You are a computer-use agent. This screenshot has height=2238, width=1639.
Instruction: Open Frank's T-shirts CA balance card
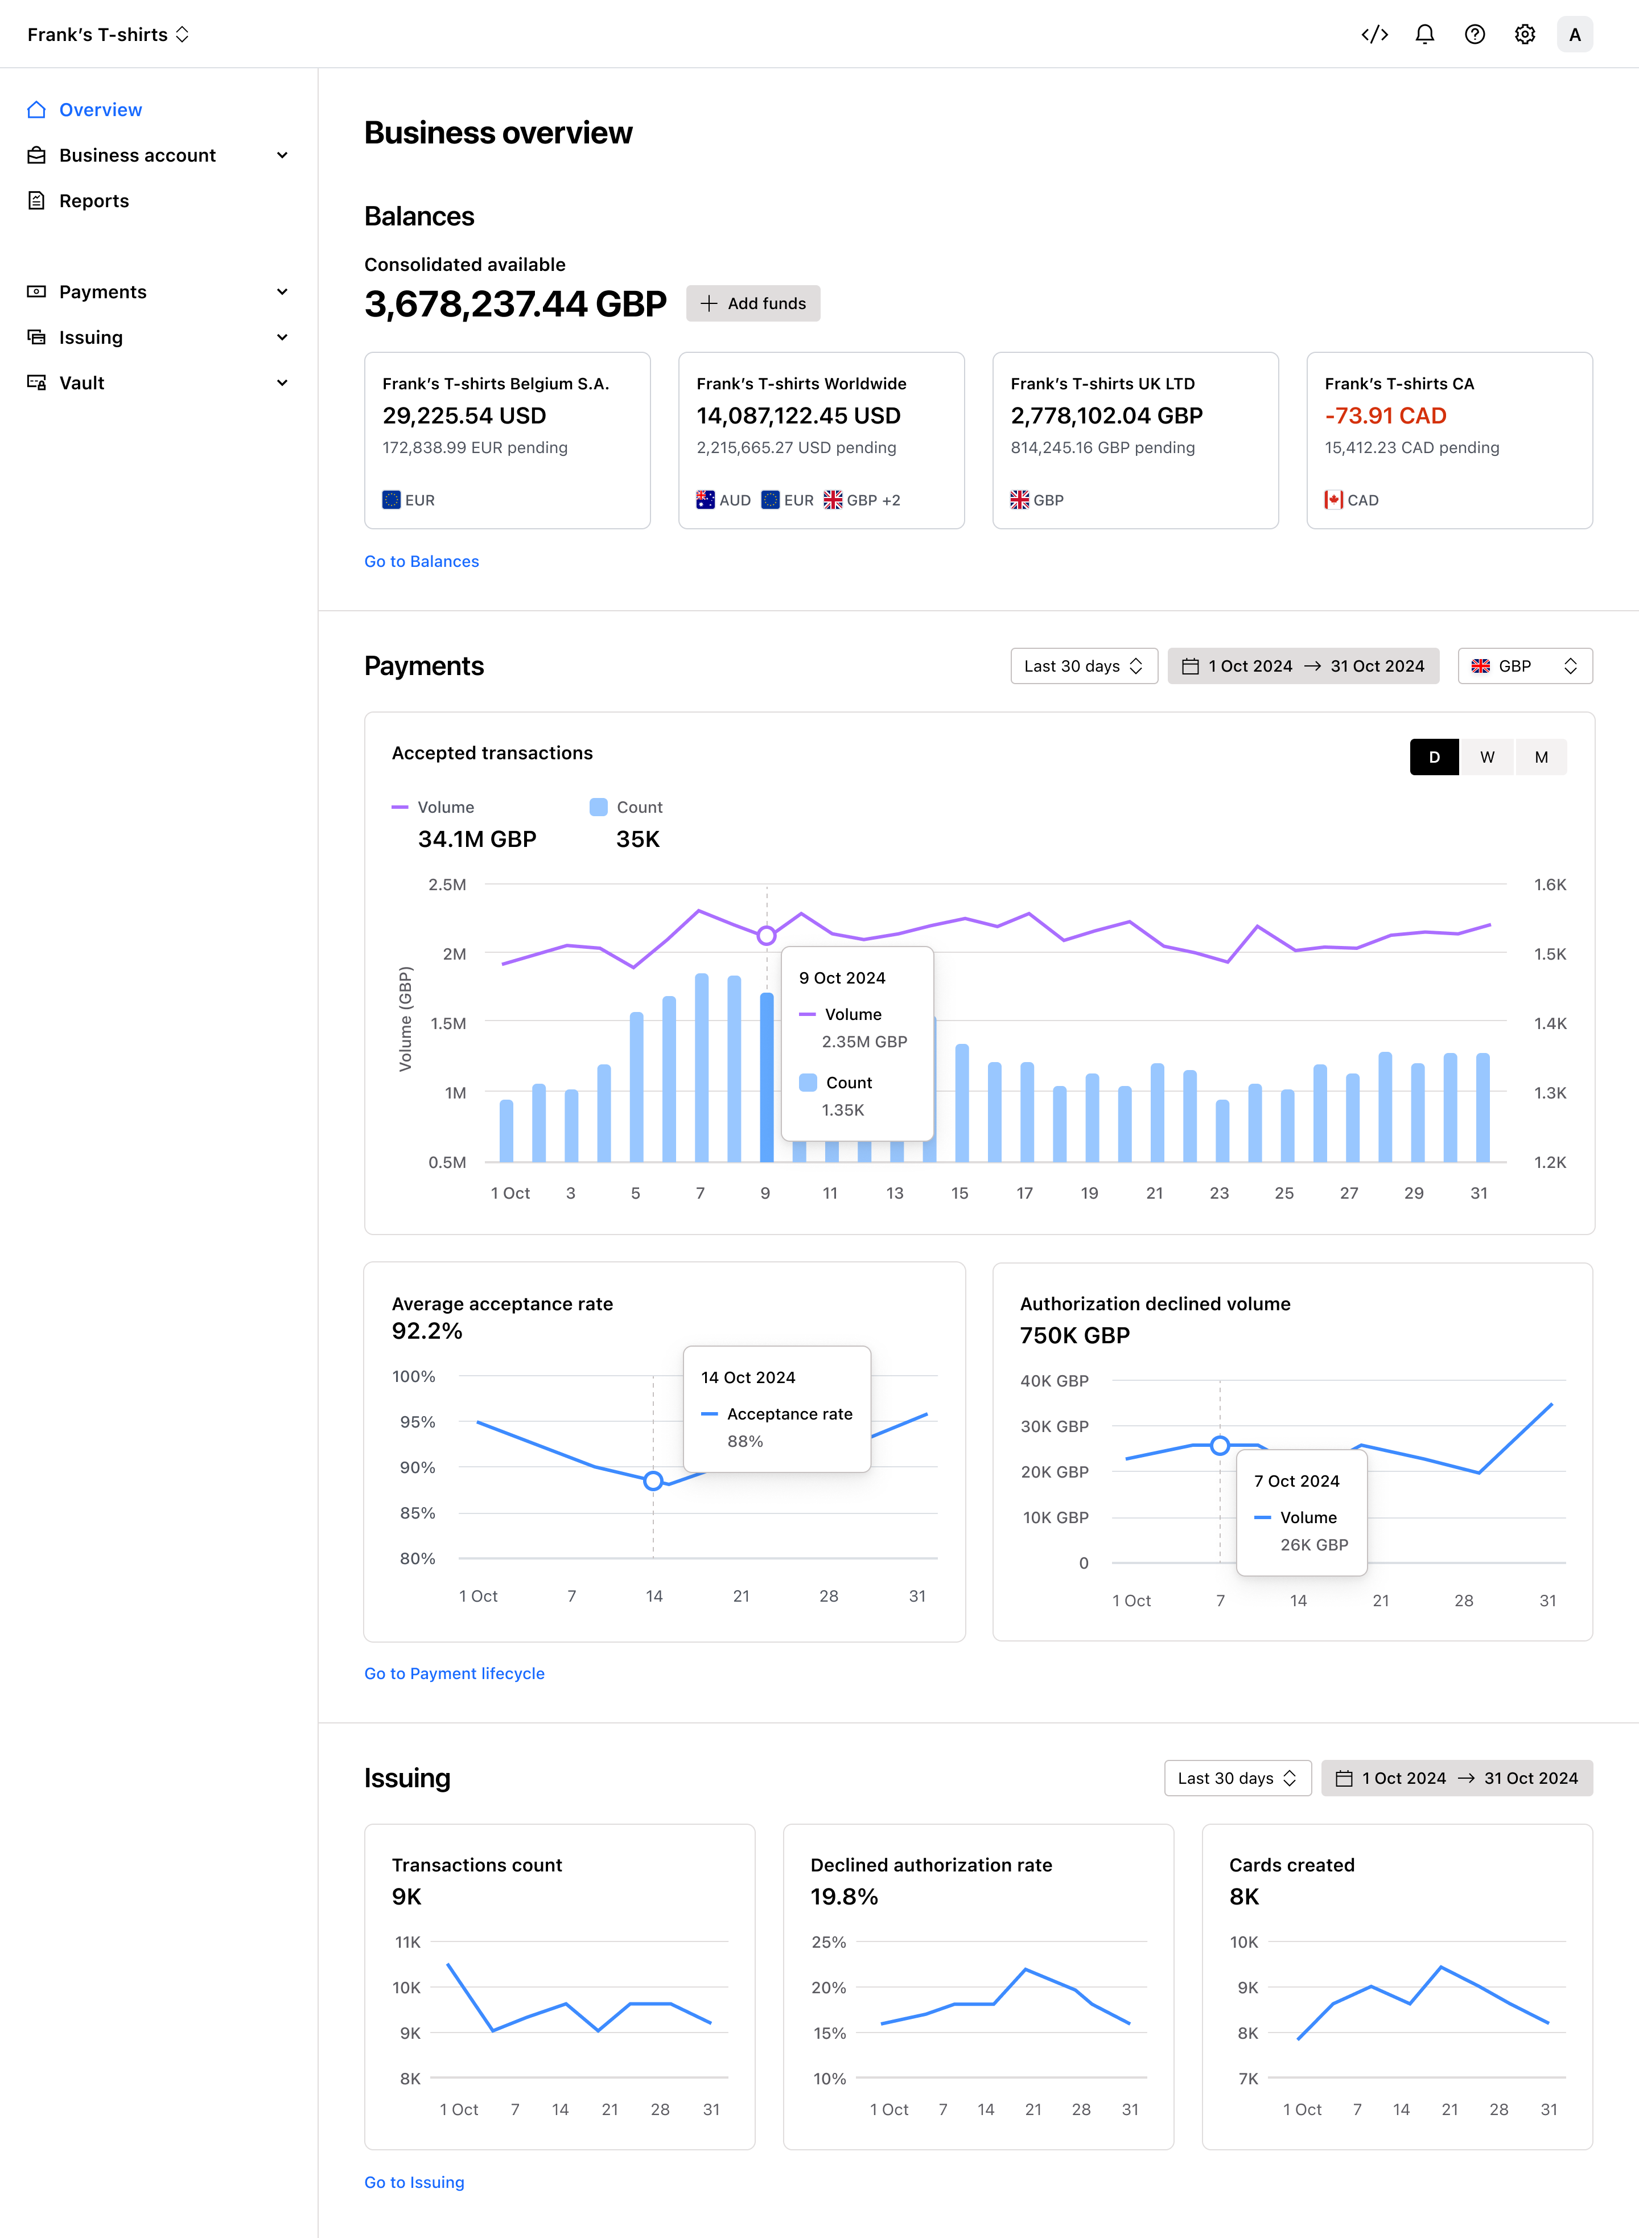[1449, 441]
